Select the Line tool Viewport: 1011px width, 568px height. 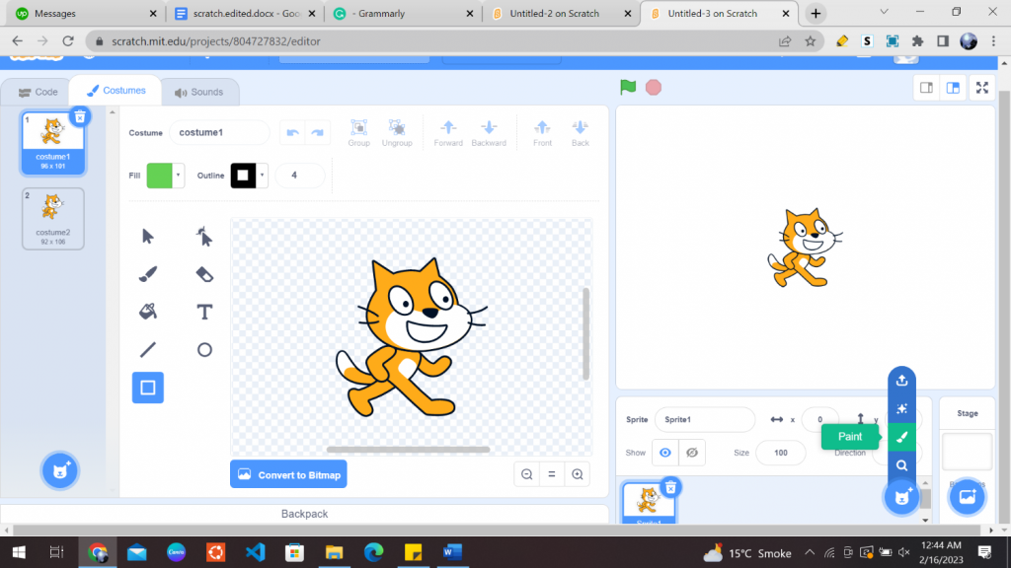tap(149, 349)
